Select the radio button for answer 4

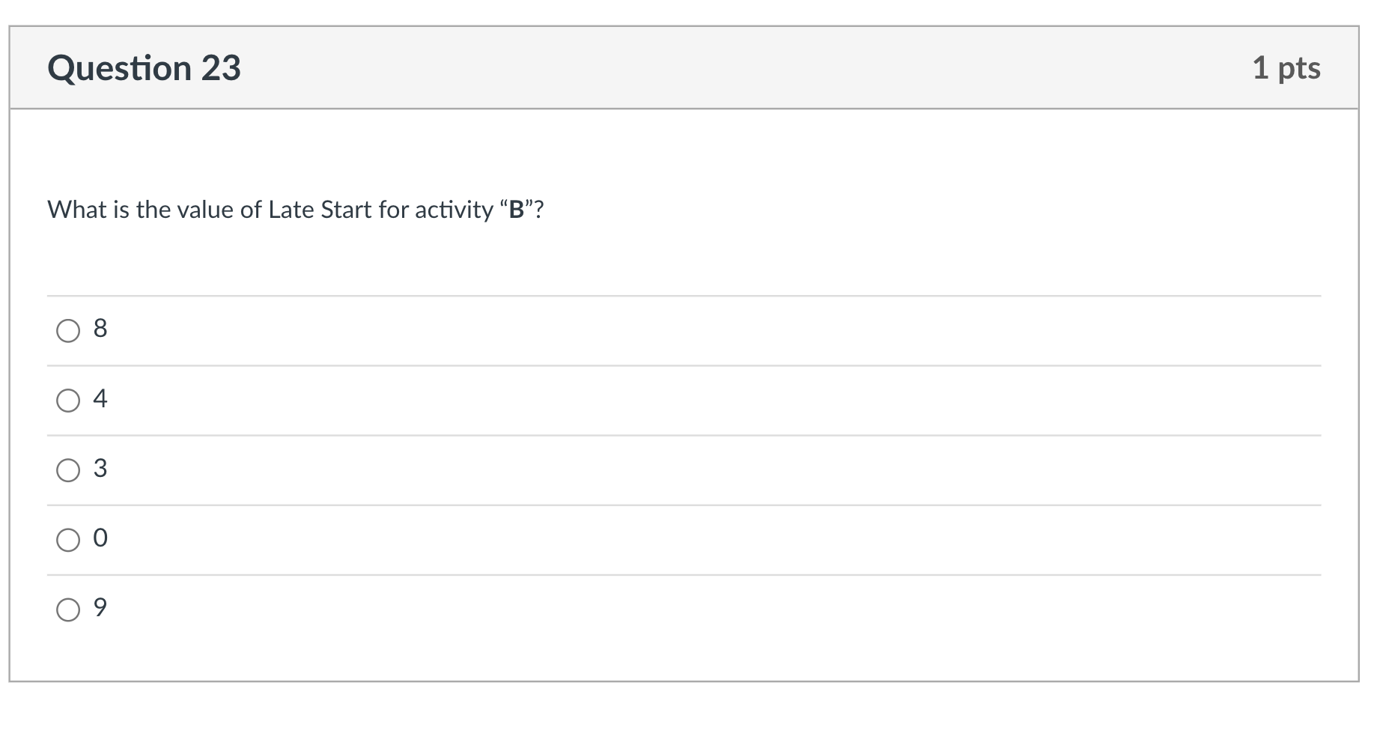click(x=68, y=400)
